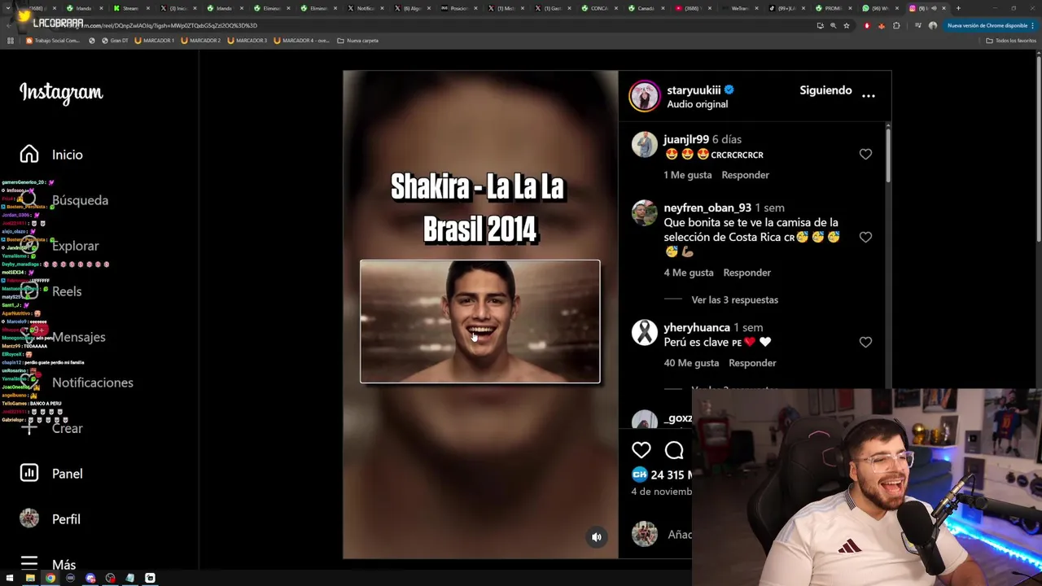Screen dimensions: 1042x586
Task: Open the white-square app on taskbar
Action: (150, 578)
